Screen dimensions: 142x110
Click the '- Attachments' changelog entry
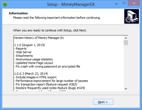(24, 56)
